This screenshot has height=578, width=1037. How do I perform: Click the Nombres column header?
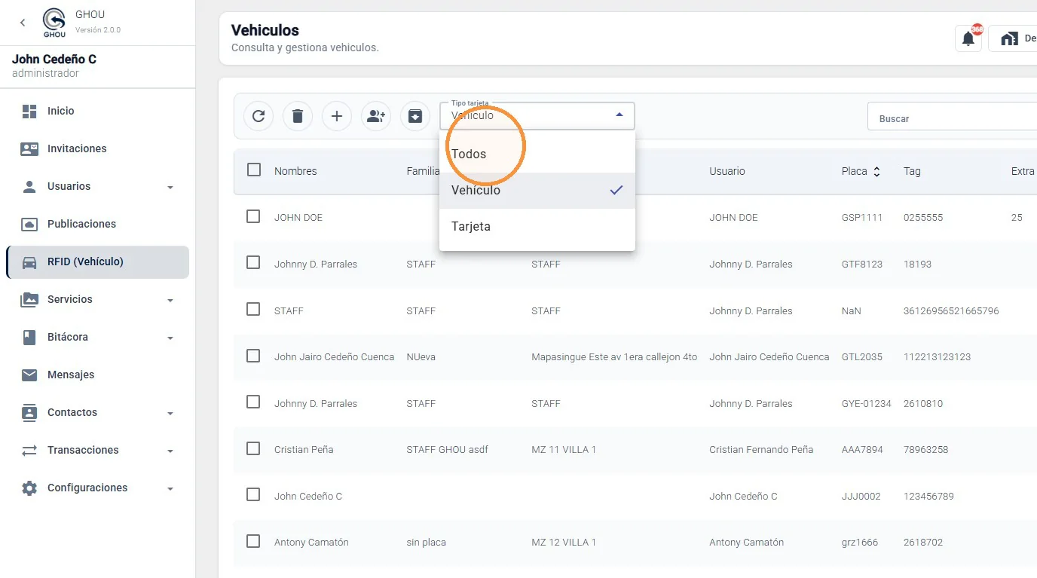coord(295,171)
